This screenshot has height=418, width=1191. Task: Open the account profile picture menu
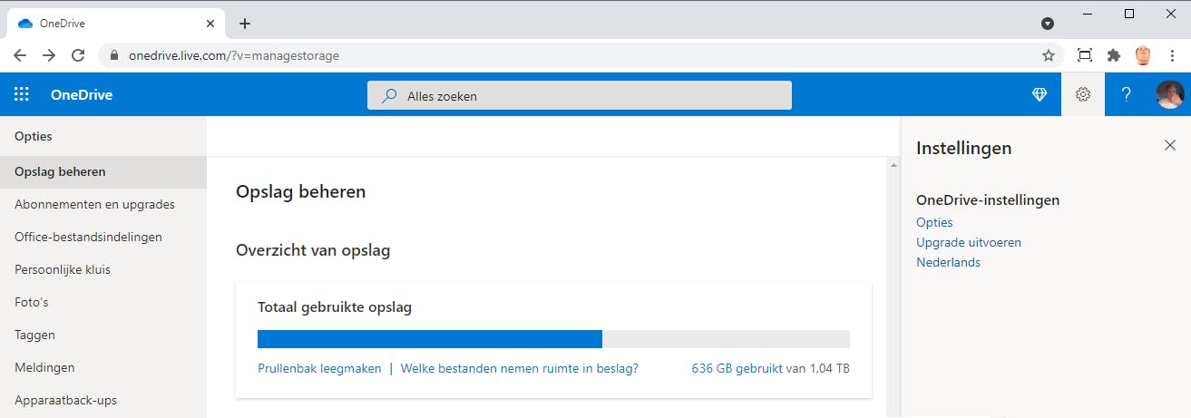pyautogui.click(x=1169, y=94)
